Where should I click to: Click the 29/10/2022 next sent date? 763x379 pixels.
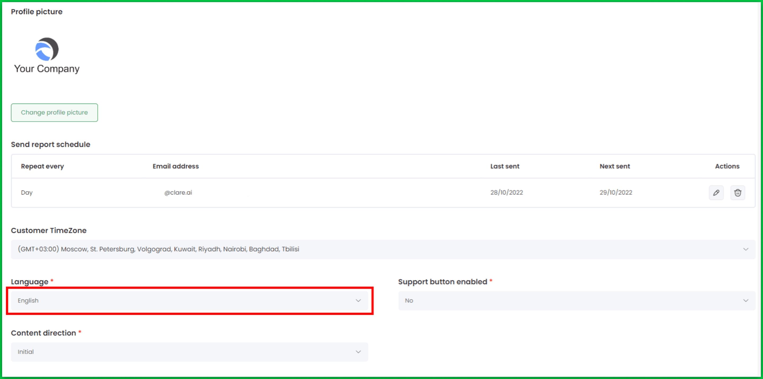[616, 193]
